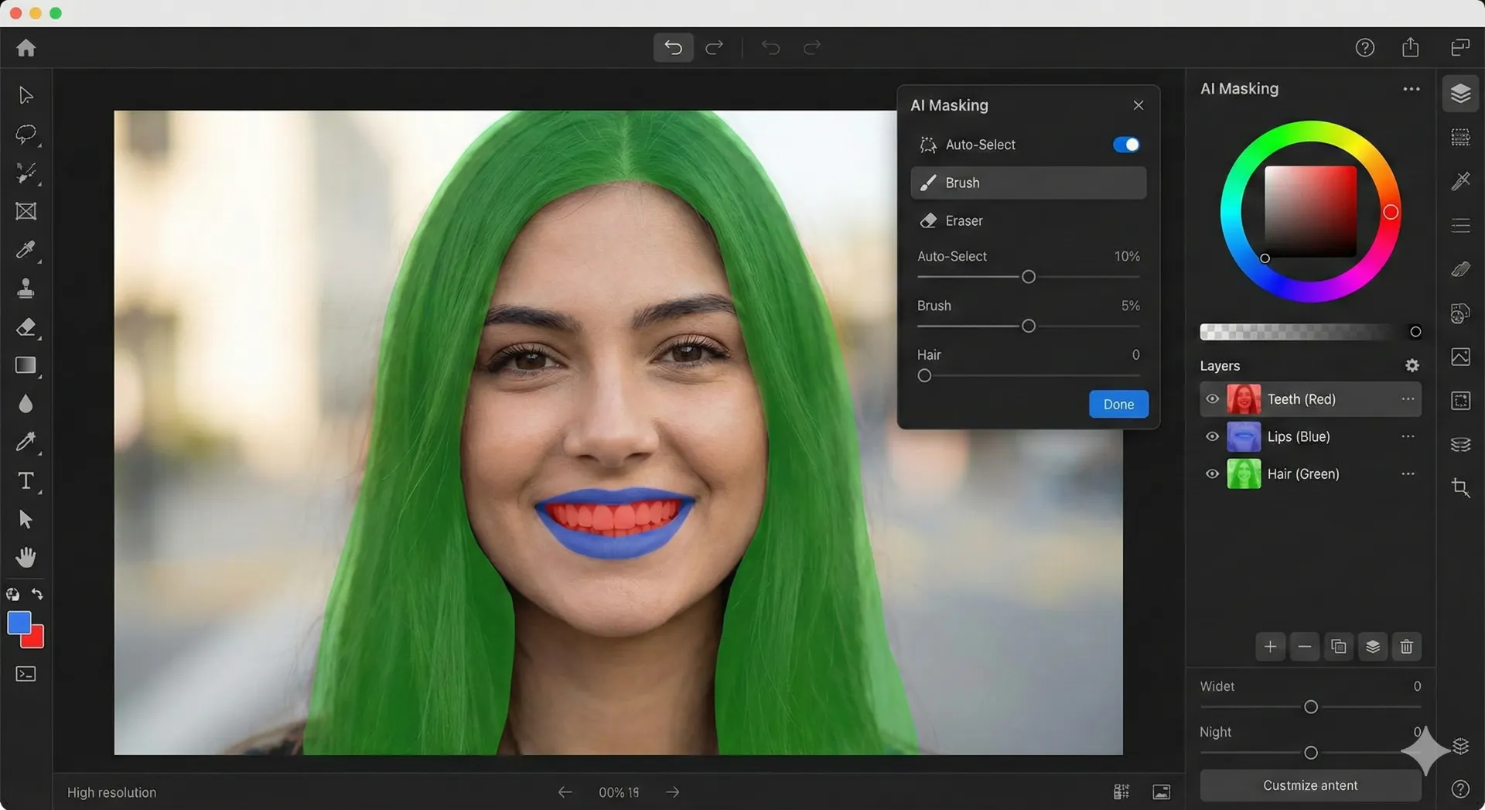Click the Custmize antent button
Screen dimensions: 1485x810
[1309, 785]
